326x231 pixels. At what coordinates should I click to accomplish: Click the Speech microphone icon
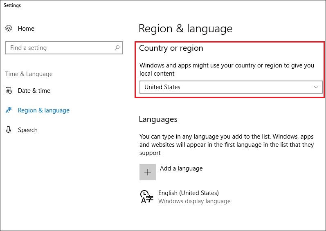tap(8, 130)
